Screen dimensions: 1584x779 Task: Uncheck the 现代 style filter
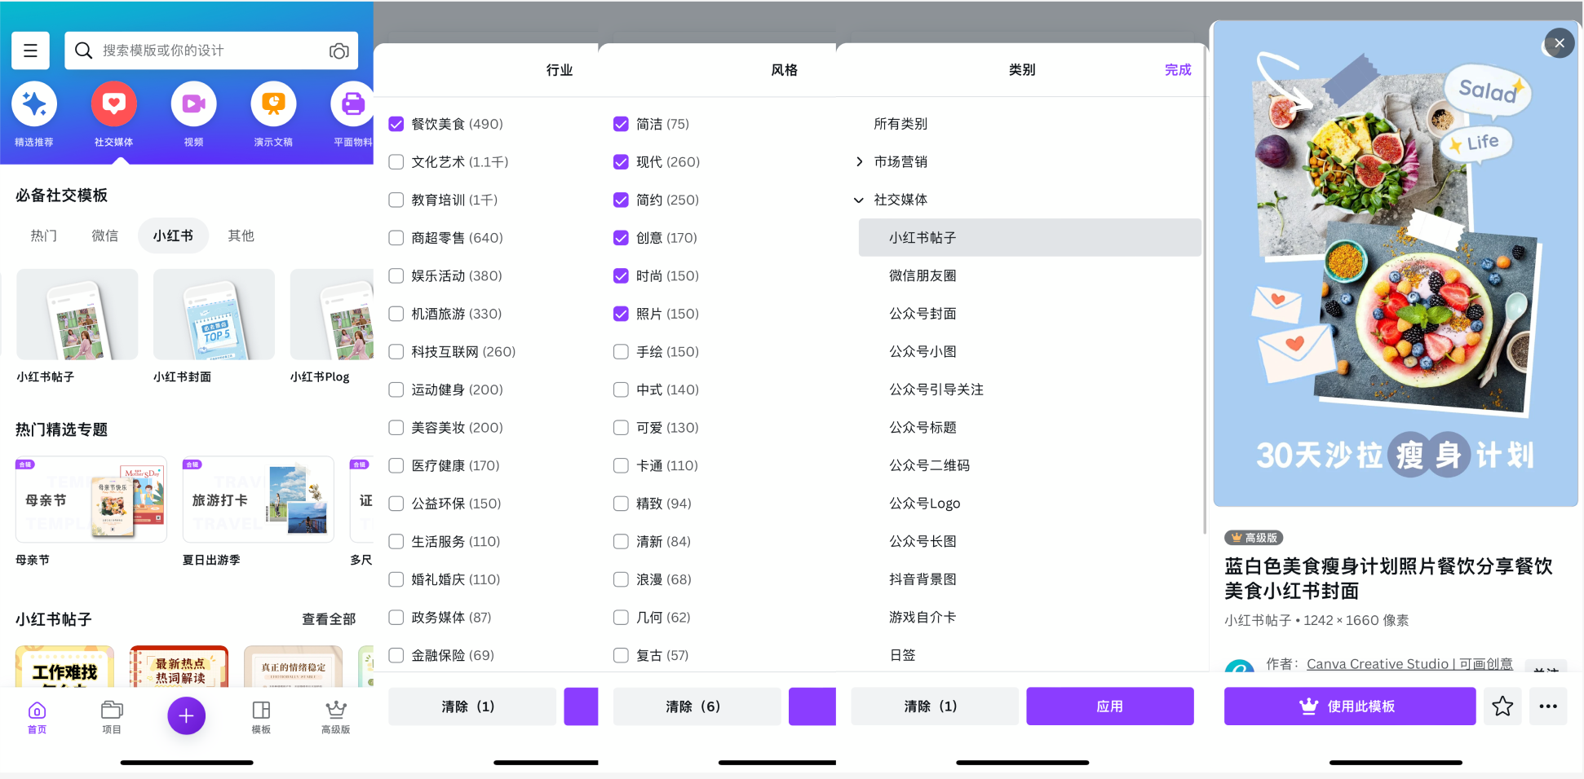click(x=620, y=161)
